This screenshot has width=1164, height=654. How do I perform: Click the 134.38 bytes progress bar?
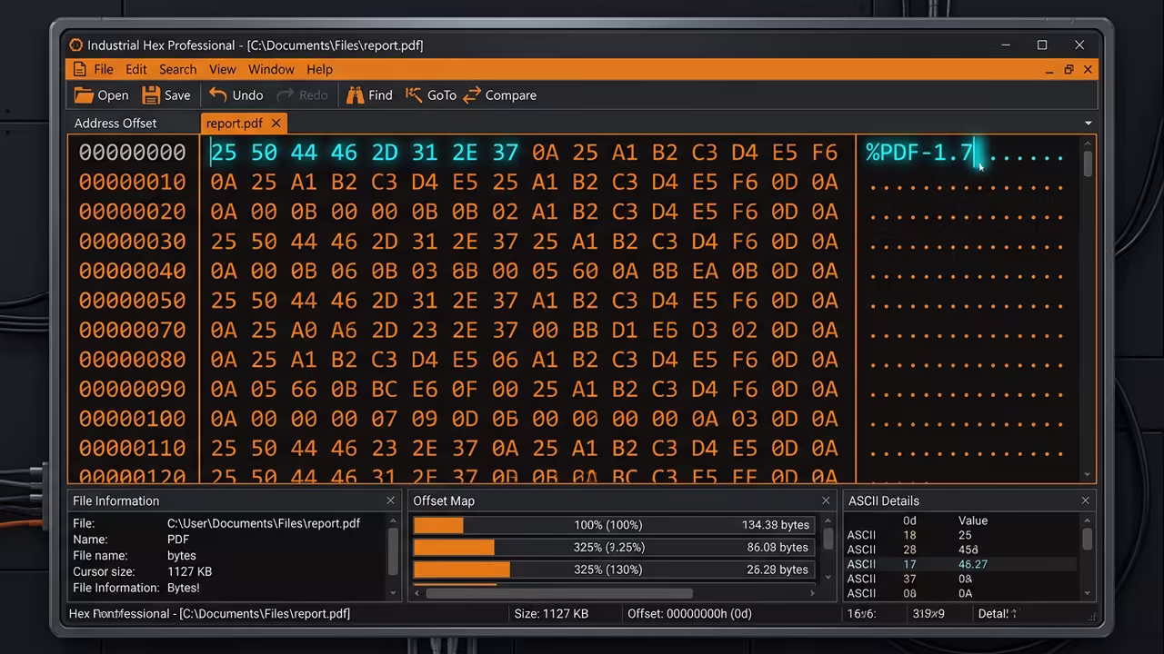click(614, 525)
